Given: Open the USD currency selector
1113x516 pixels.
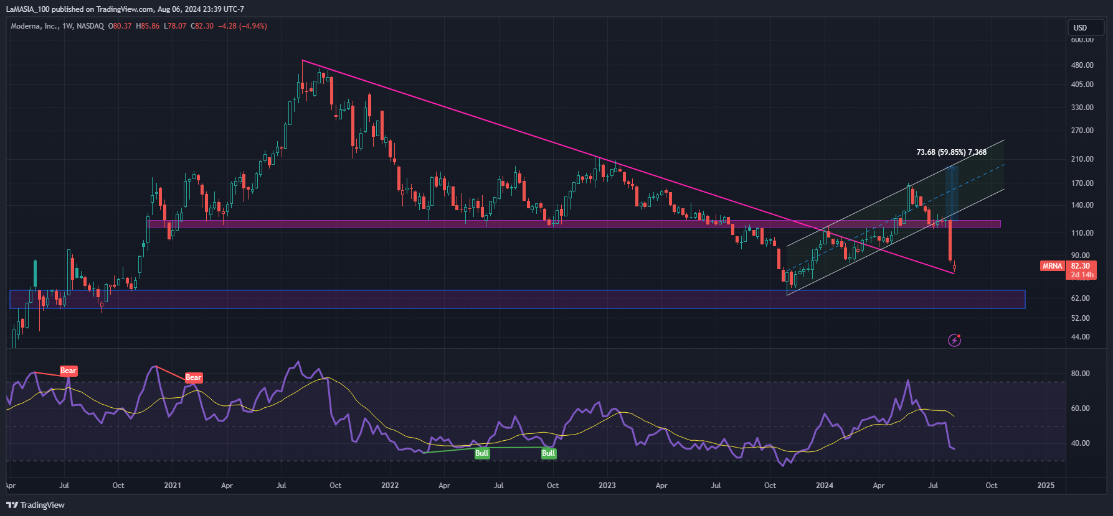Looking at the screenshot, I should (1086, 27).
